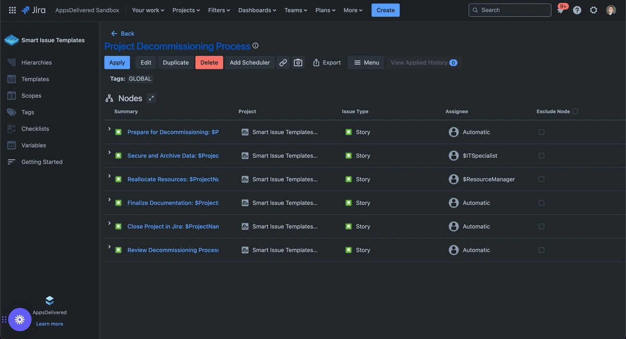Open the help question mark icon
This screenshot has height=339, width=626.
(x=577, y=10)
